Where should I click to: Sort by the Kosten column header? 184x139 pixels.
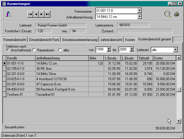164,58
